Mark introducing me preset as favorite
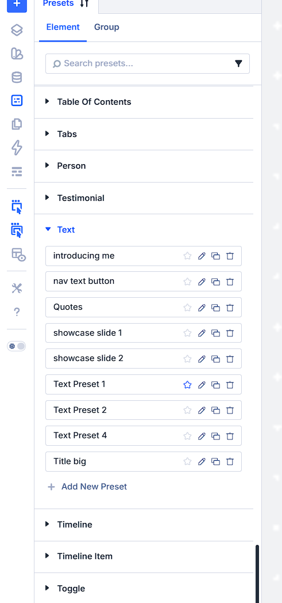 (187, 256)
